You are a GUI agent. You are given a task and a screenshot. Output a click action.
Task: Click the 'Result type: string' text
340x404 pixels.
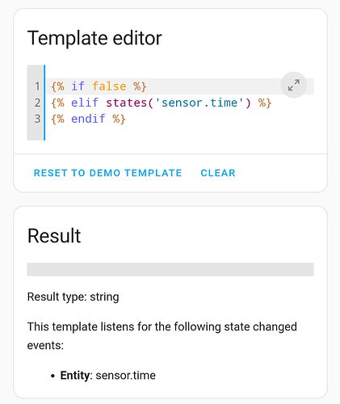tap(73, 297)
